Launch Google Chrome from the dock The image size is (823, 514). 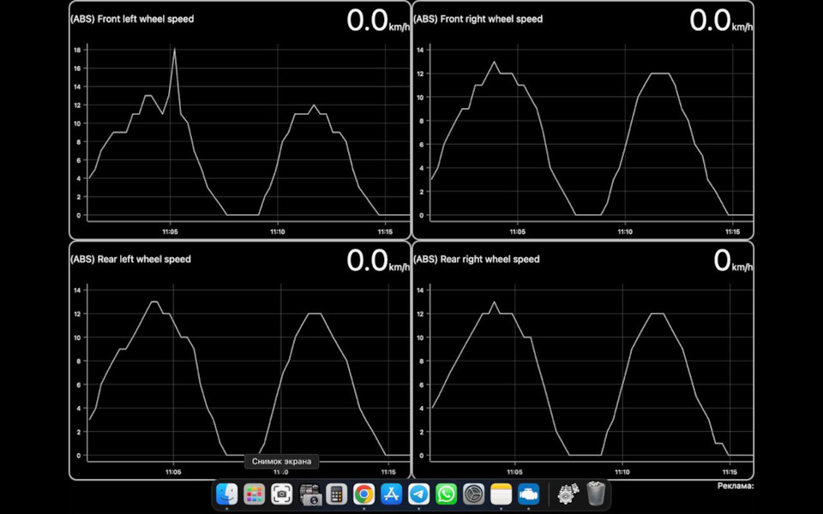coord(363,494)
